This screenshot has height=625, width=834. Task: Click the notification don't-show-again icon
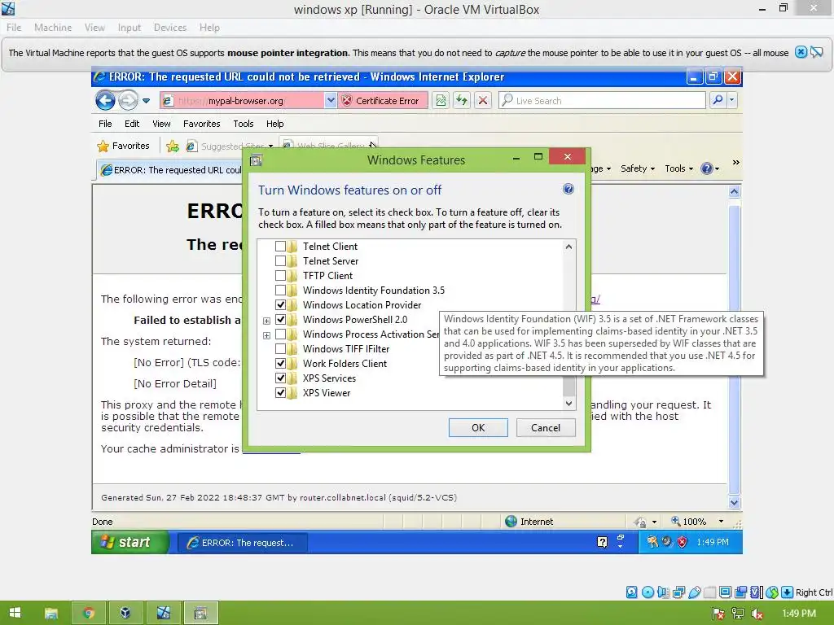point(817,52)
